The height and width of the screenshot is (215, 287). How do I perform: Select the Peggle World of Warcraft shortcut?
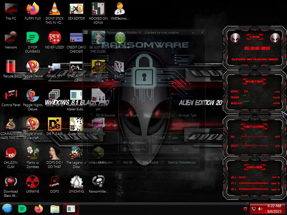click(33, 129)
